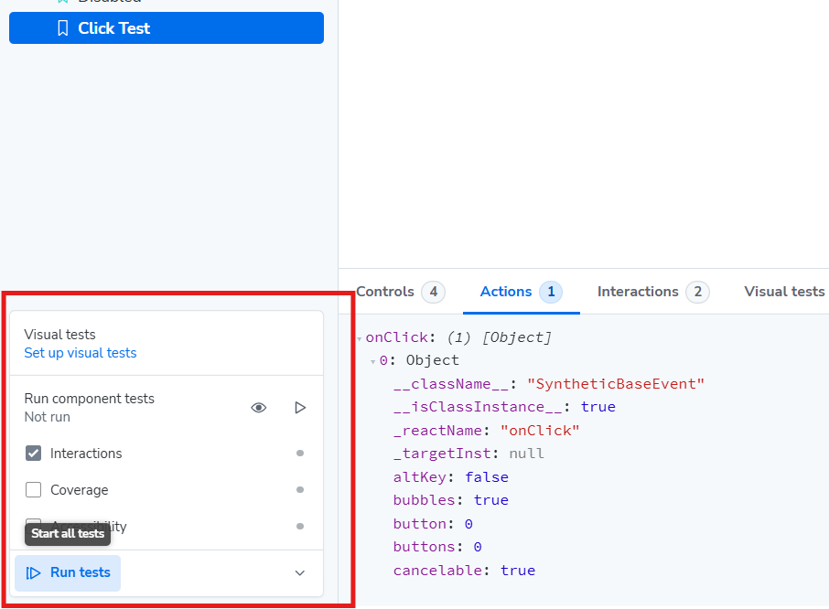Collapse the onClick object tree arrow
Screen dimensions: 829x609
coord(360,339)
